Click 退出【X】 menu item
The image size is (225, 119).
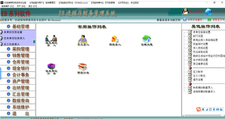32,6
